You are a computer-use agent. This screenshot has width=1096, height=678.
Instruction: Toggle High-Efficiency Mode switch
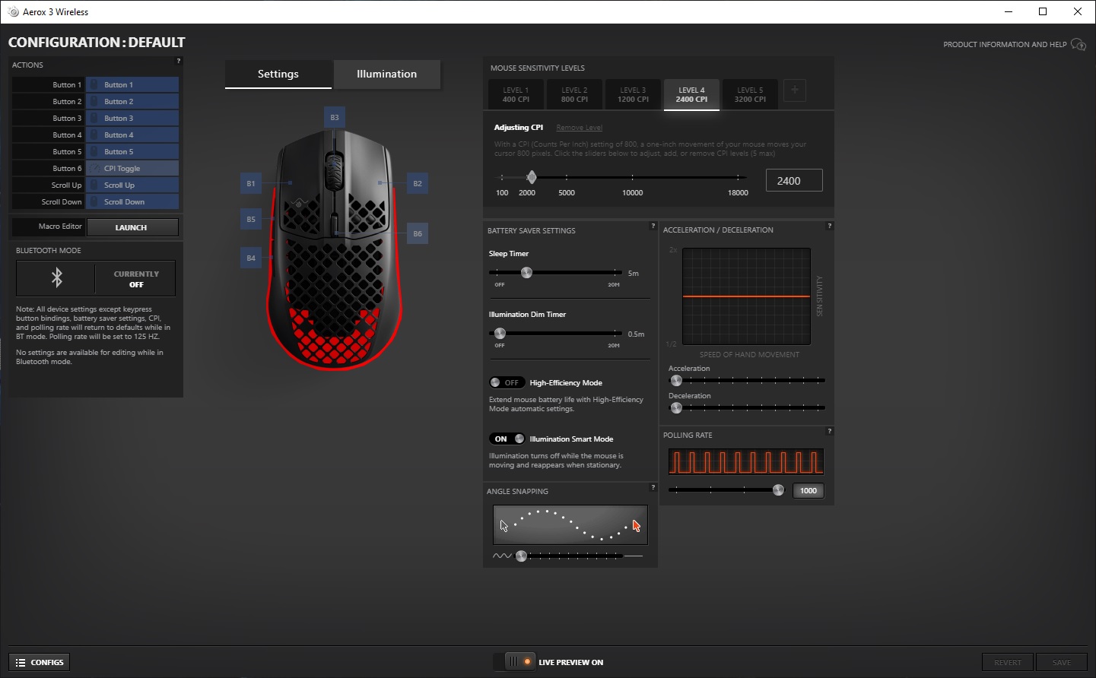coord(507,382)
